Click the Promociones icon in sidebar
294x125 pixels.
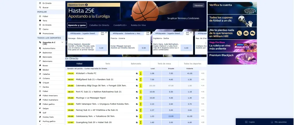click(40, 33)
